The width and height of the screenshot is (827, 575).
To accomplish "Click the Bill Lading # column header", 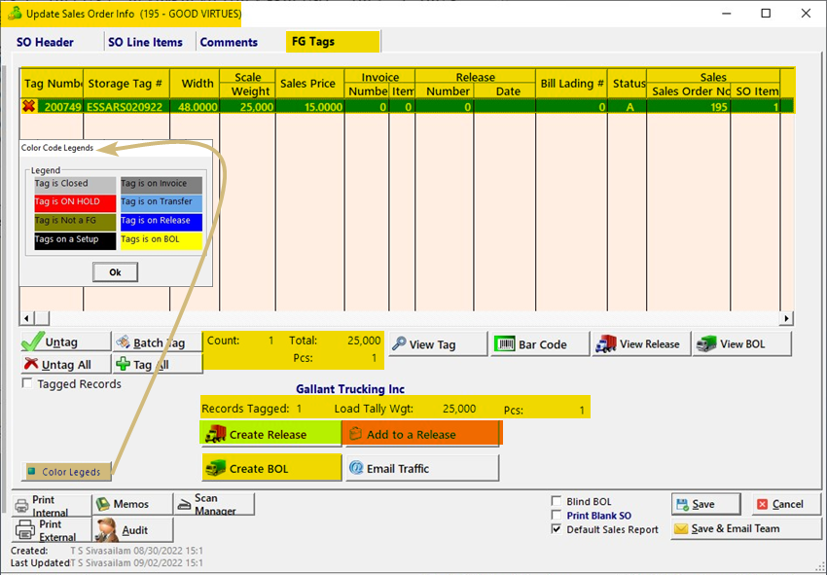I will [x=571, y=84].
